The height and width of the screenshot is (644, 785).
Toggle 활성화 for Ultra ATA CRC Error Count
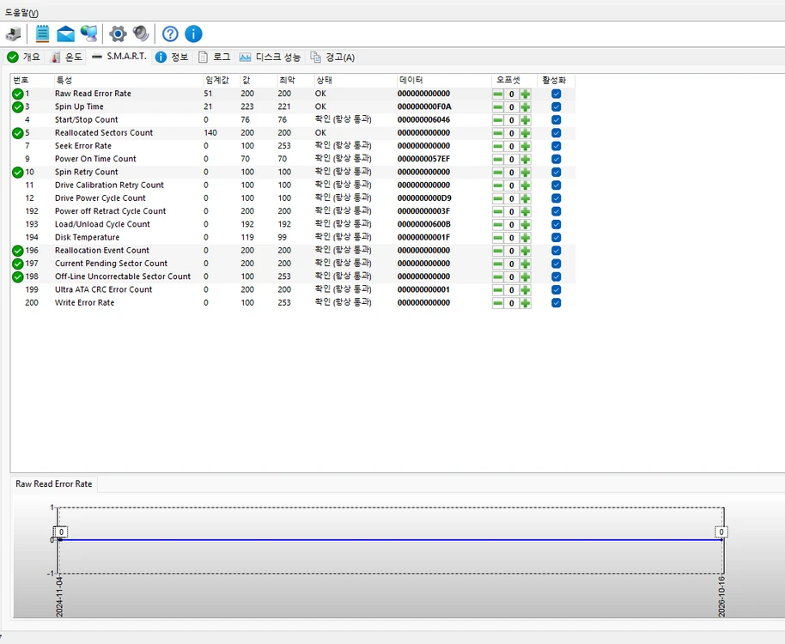(557, 289)
